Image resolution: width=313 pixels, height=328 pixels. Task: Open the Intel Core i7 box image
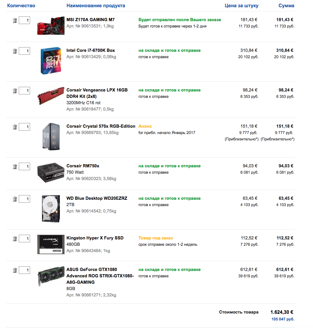coord(51,61)
